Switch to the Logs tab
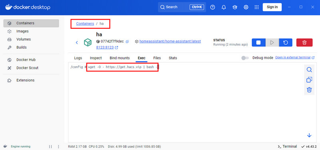Image resolution: width=320 pixels, height=150 pixels. [x=78, y=58]
